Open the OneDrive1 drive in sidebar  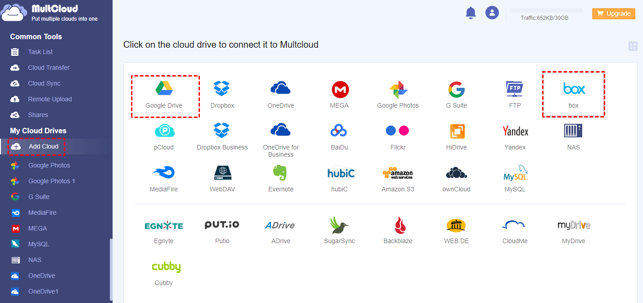pos(43,291)
